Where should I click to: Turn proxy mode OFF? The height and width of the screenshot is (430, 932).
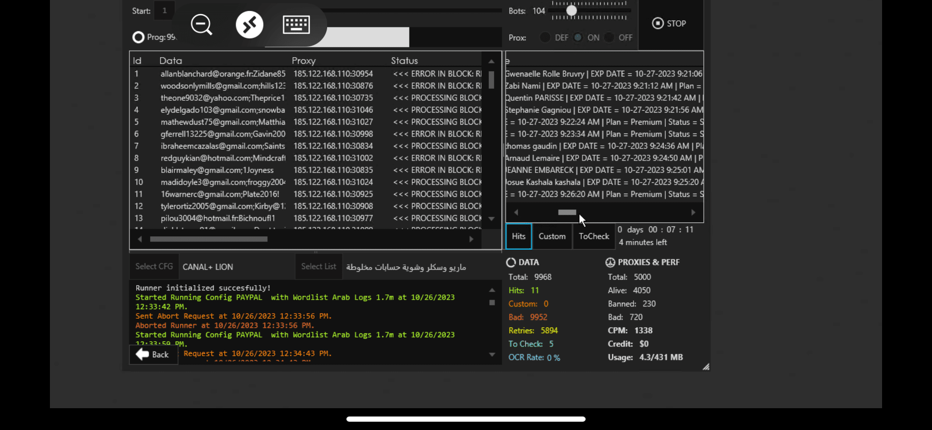click(x=609, y=37)
